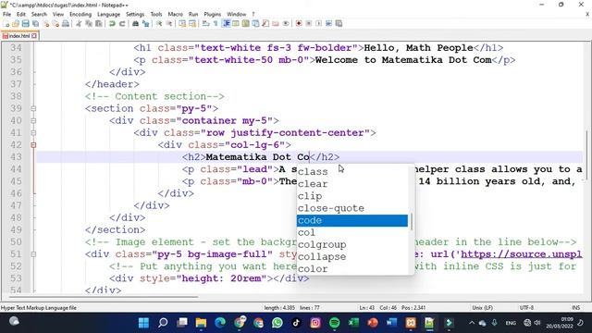Screen dimensions: 592x333
Task: Choose 'code' in the autocomplete list
Action: pos(351,220)
